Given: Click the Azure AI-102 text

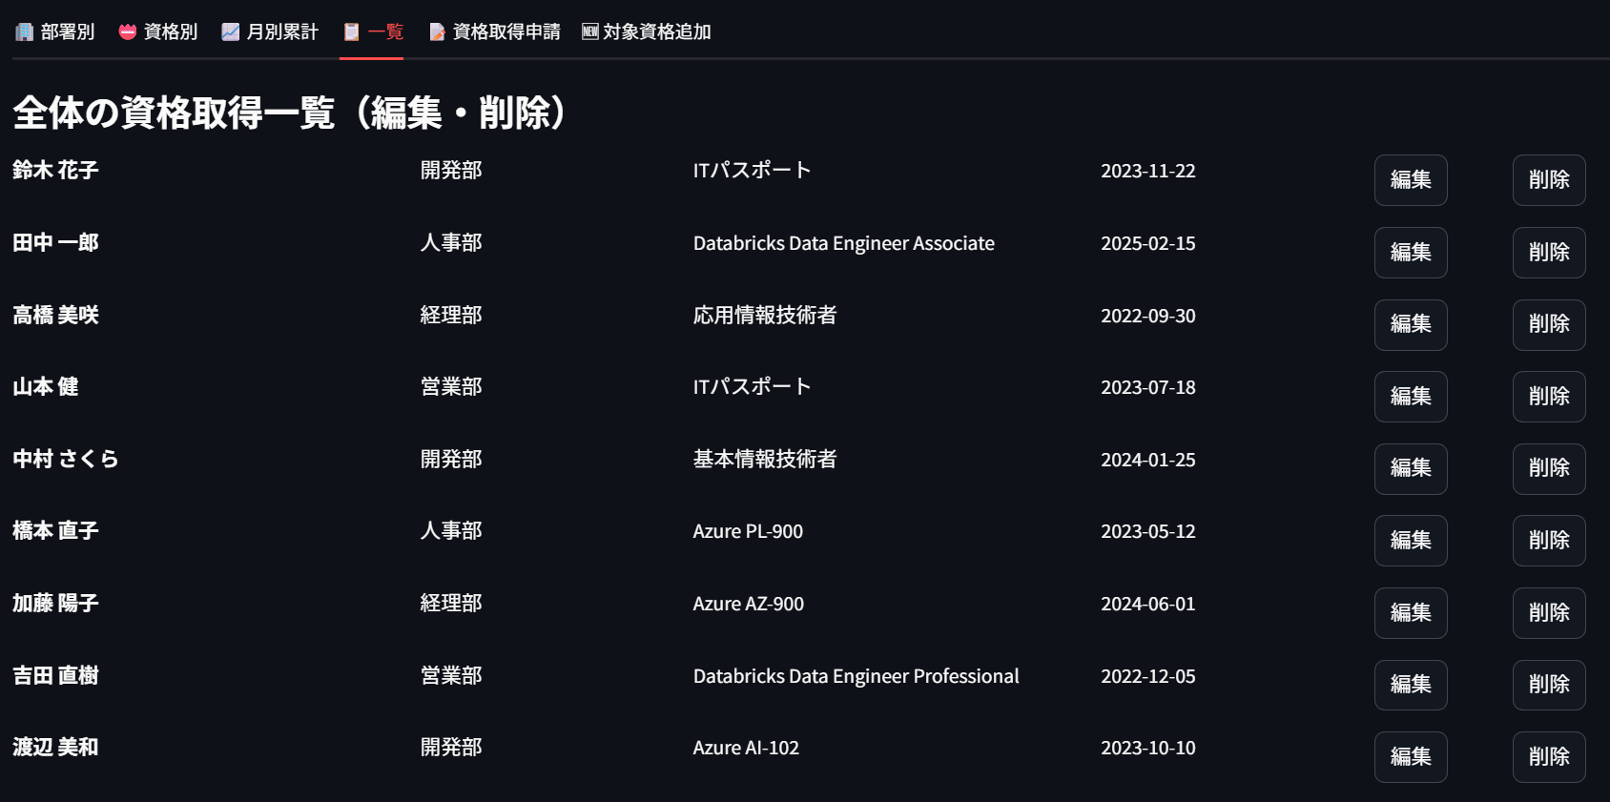Looking at the screenshot, I should coord(746,748).
